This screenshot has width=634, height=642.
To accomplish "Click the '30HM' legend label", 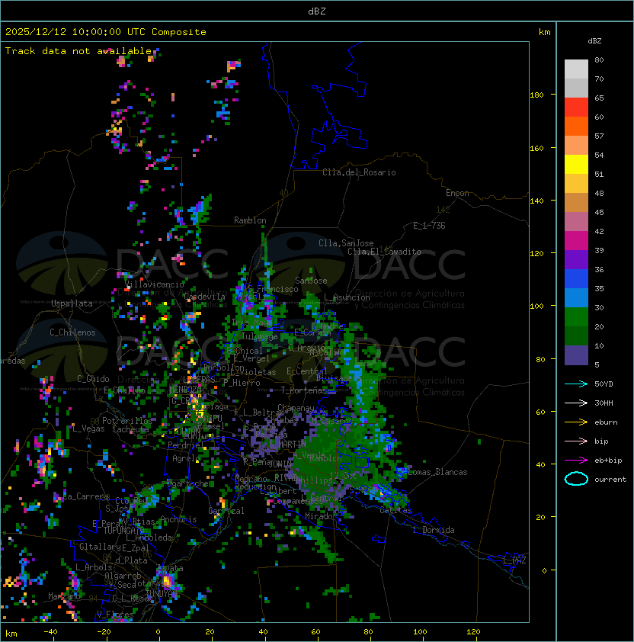I will [604, 403].
